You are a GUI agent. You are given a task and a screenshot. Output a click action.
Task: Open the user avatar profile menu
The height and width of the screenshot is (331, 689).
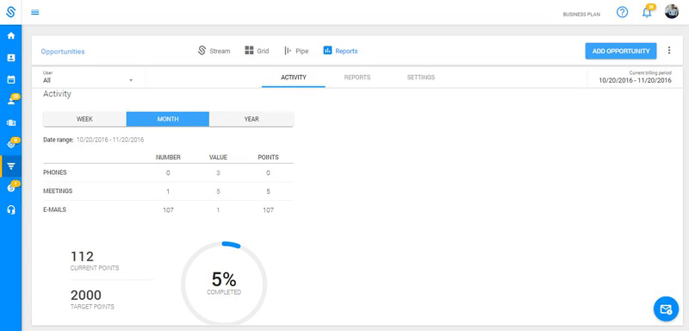(x=672, y=12)
